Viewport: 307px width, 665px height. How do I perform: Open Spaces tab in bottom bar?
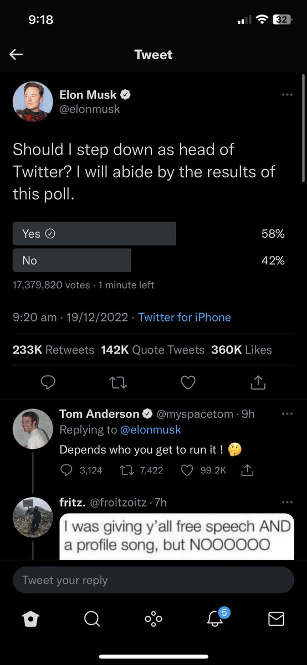pos(153,618)
